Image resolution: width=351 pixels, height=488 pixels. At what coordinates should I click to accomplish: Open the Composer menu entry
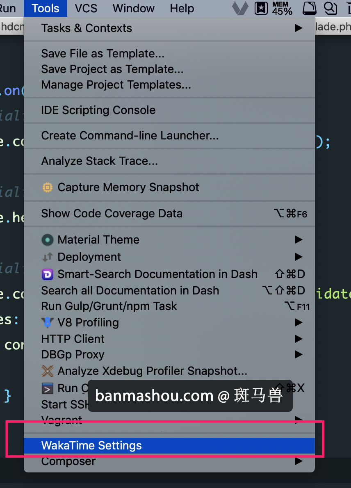click(169, 461)
